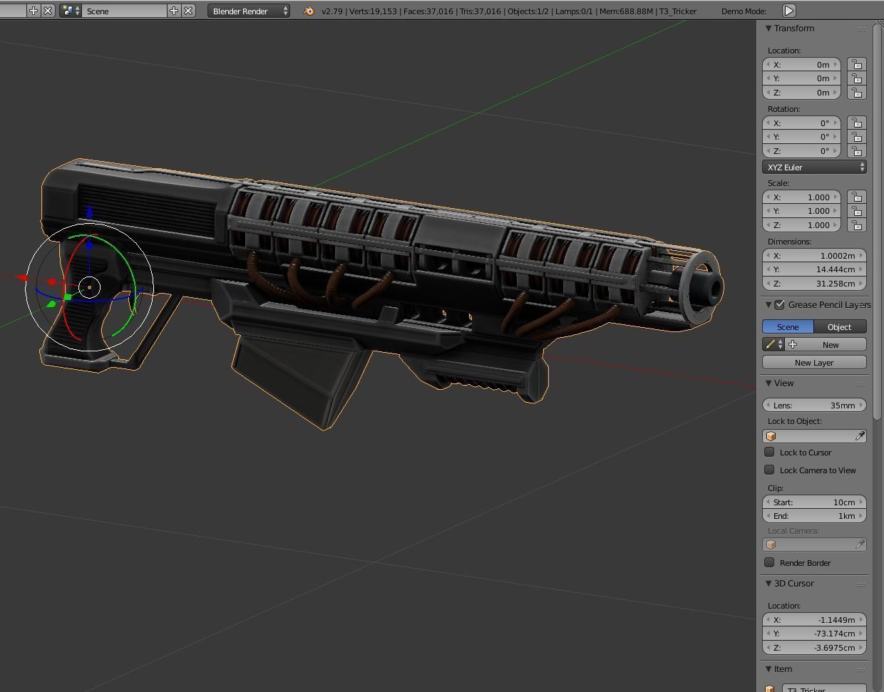Viewport: 884px width, 692px height.
Task: Click the lock icon beside Location X
Action: pyautogui.click(x=856, y=64)
